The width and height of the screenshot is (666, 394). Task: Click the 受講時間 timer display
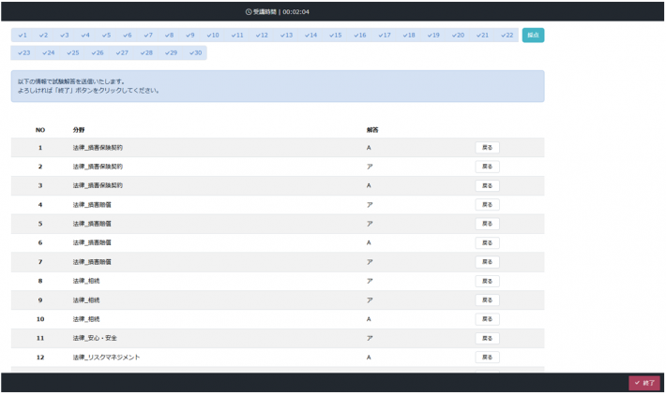pos(278,12)
